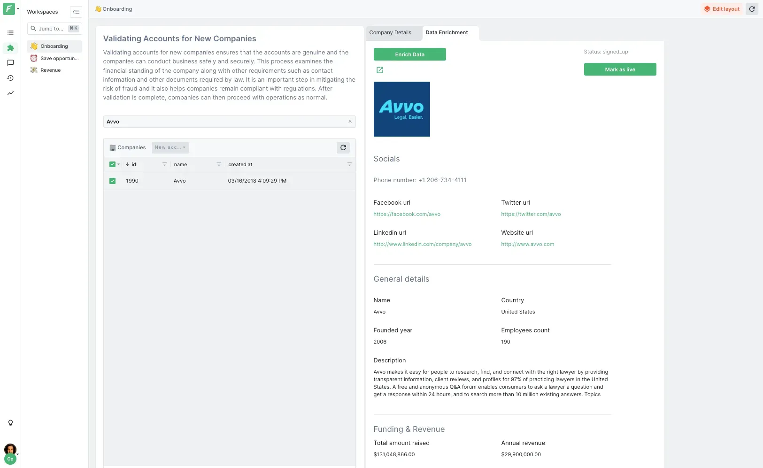This screenshot has width=763, height=468.
Task: Open the twitter.com/avvo link
Action: 531,214
